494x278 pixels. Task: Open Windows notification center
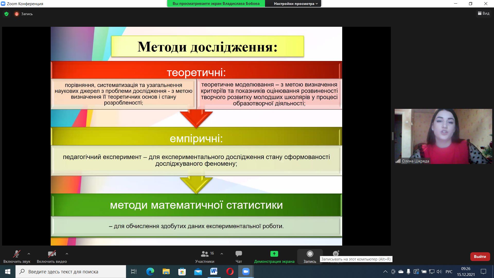(483, 272)
